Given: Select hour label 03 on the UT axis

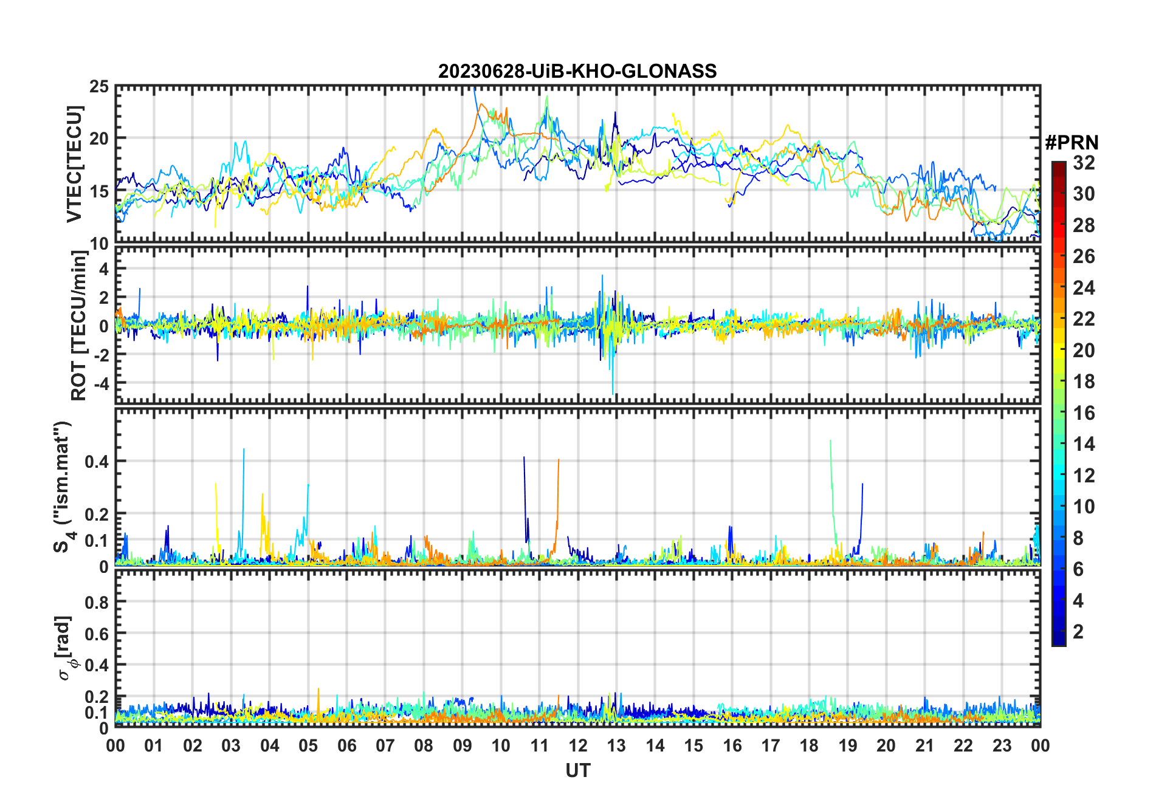Looking at the screenshot, I should (231, 745).
